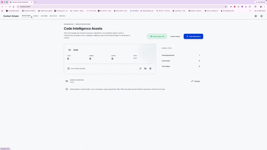This screenshot has width=267, height=150.
Task: Click the Indexed Repositories breadcrumb
Action: click(x=83, y=24)
